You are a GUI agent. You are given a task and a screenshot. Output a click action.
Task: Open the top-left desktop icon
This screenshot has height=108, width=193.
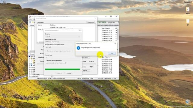click(x=4, y=2)
